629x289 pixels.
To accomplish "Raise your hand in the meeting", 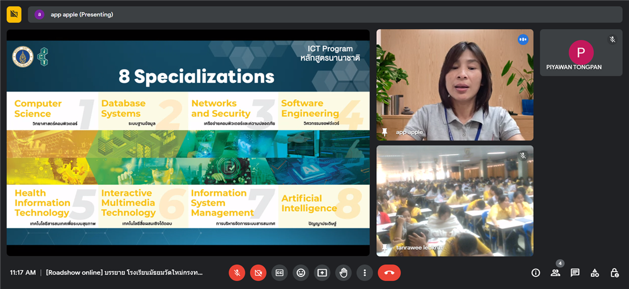I will [x=343, y=272].
